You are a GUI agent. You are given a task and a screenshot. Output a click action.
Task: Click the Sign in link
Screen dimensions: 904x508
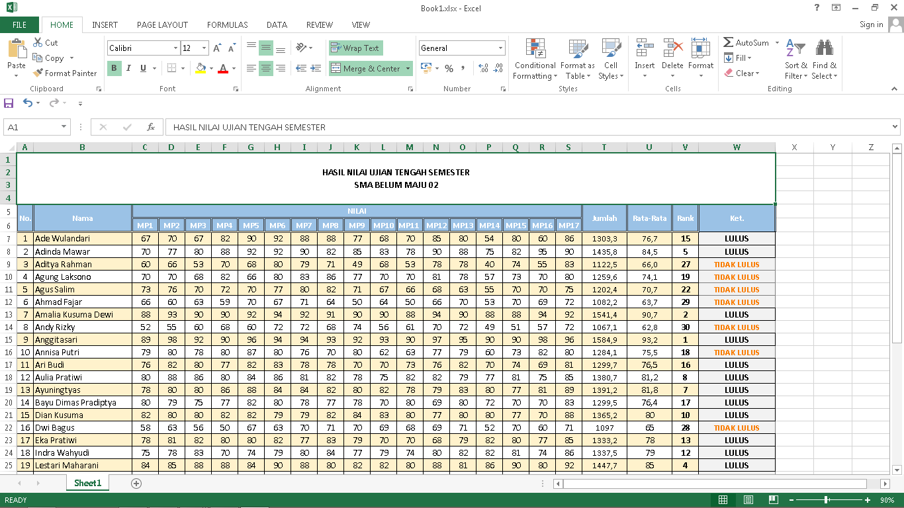[872, 24]
